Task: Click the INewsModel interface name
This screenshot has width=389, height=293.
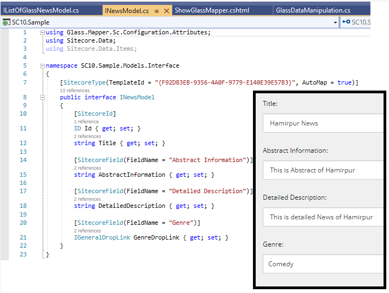Action: click(137, 97)
